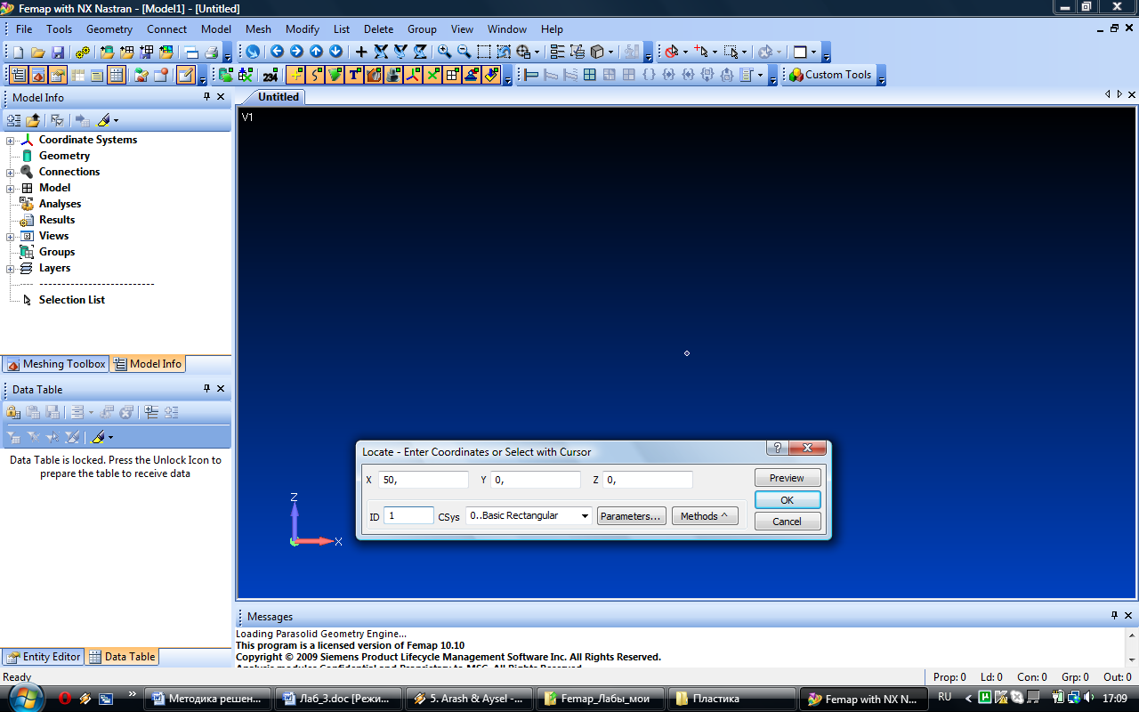
Task: Switch to the Meshing Toolbox tab
Action: [56, 363]
